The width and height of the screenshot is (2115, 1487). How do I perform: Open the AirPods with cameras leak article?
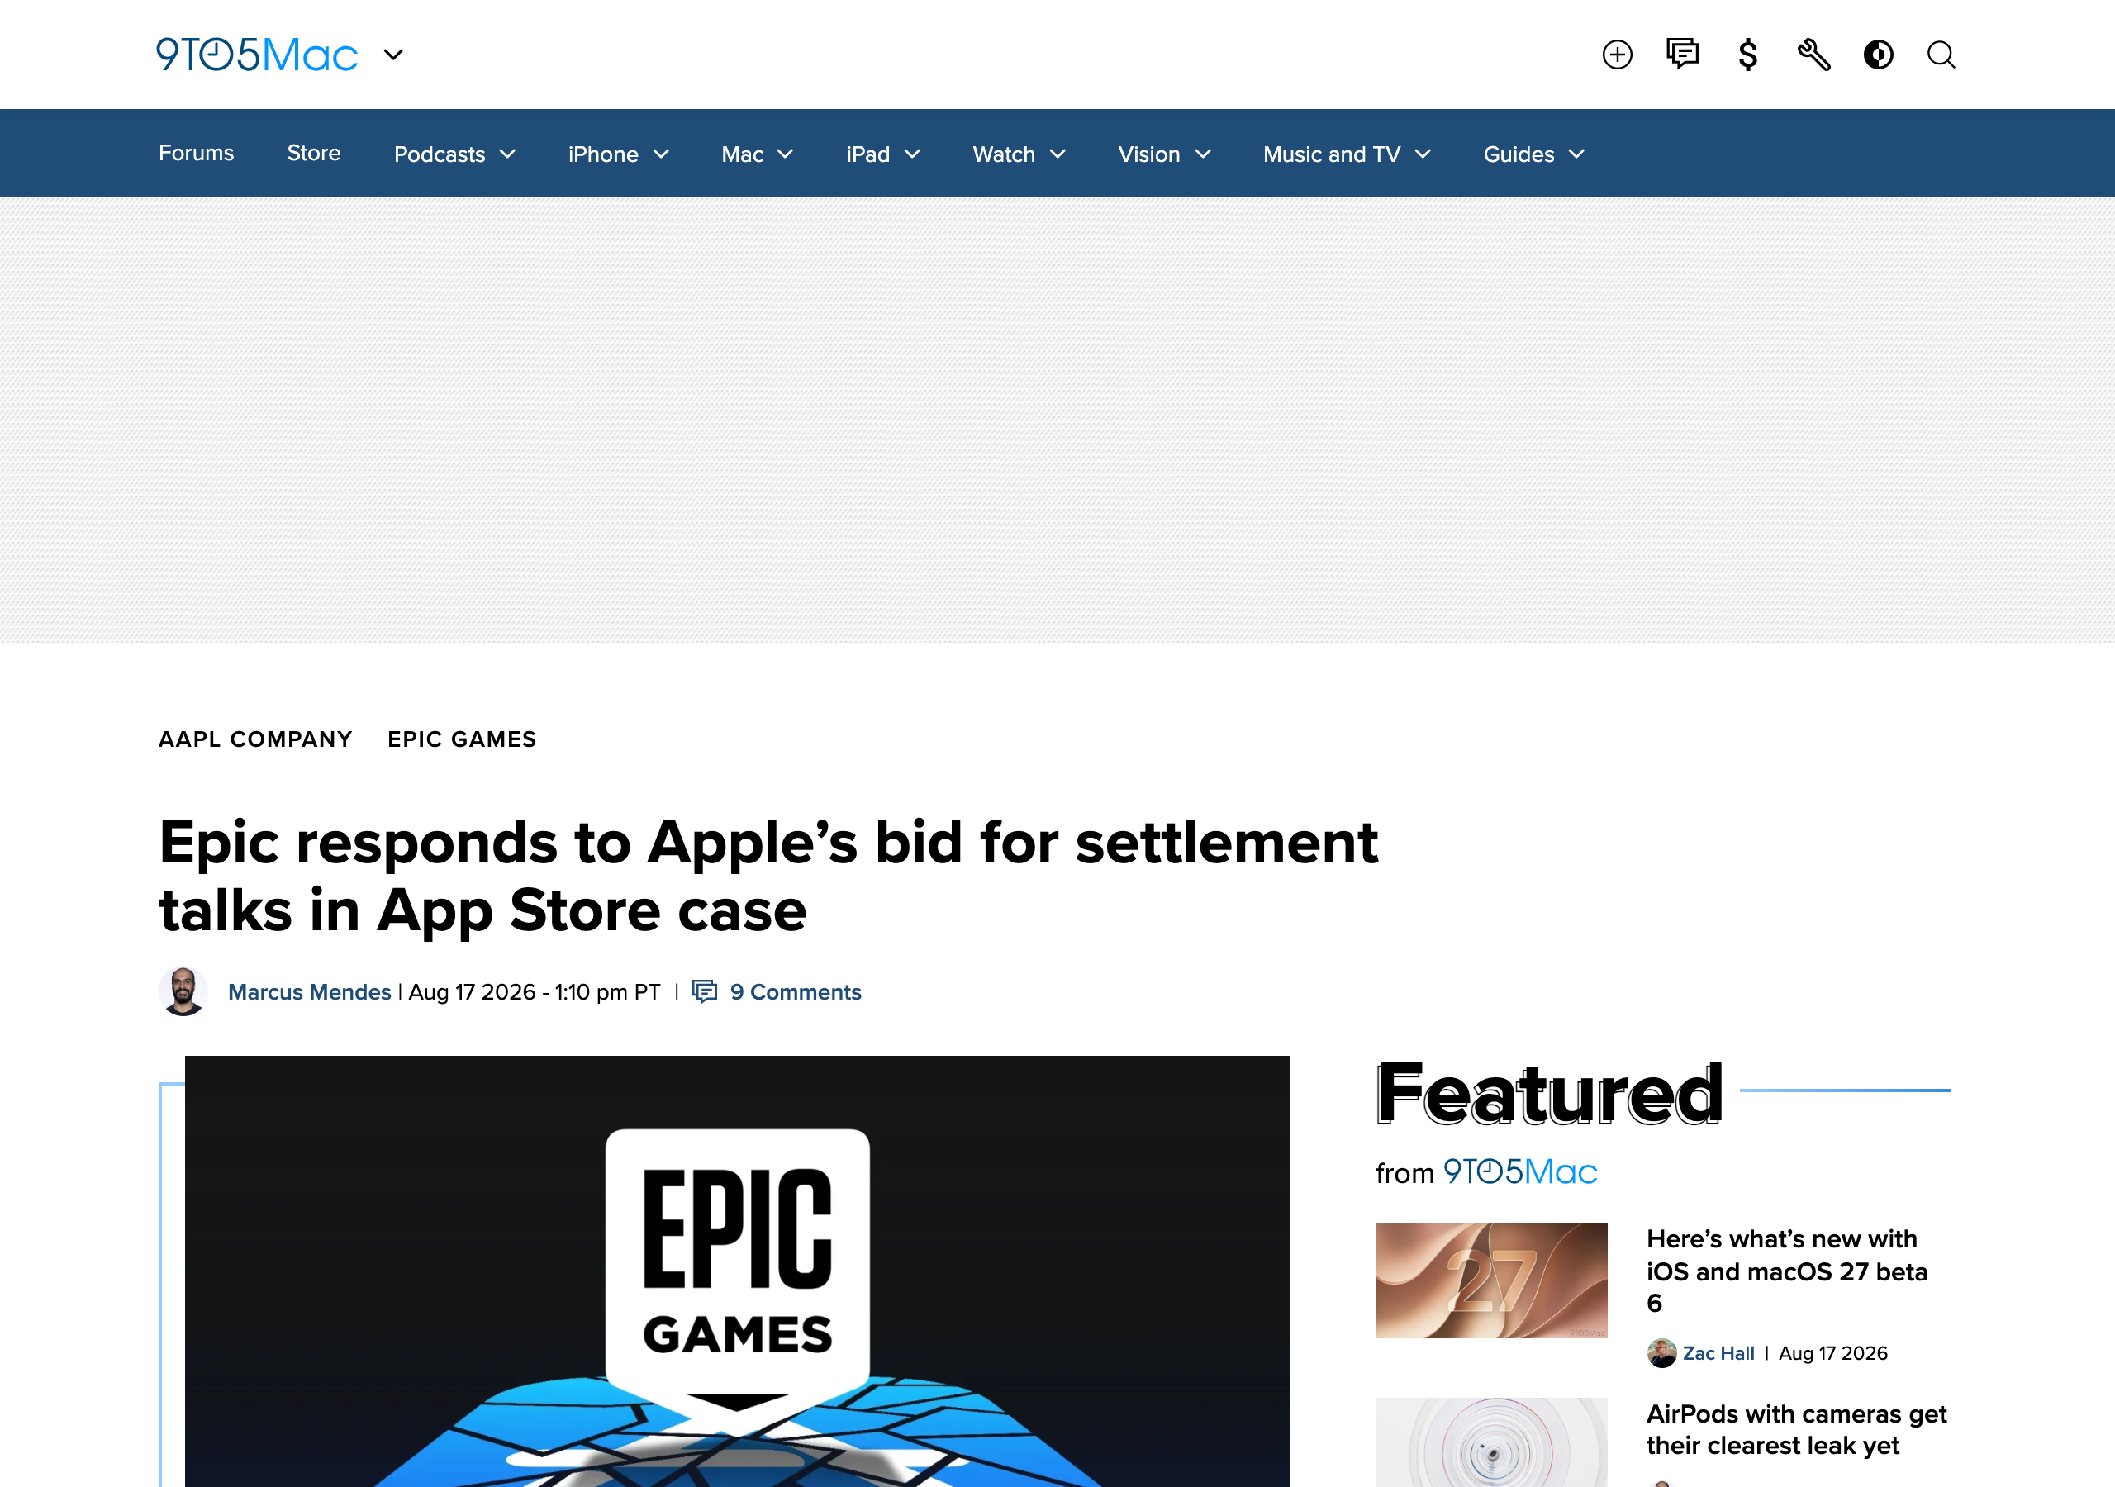pyautogui.click(x=1796, y=1429)
